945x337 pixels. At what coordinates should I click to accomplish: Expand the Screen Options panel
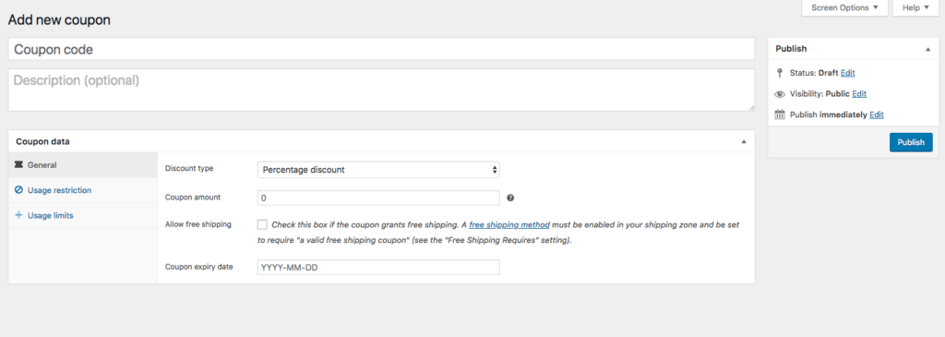pos(845,7)
